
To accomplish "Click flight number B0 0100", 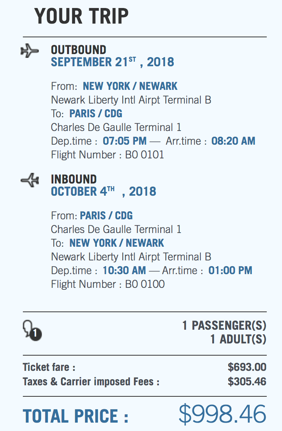I will [x=145, y=284].
